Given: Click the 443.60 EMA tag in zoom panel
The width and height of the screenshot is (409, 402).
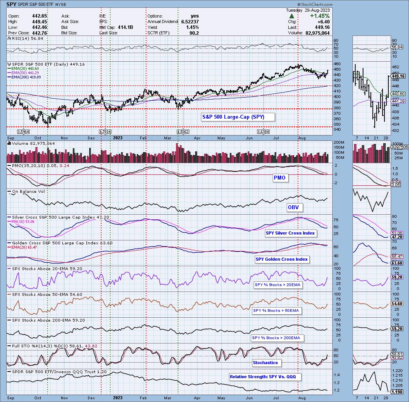Looking at the screenshot, I should tap(398, 94).
